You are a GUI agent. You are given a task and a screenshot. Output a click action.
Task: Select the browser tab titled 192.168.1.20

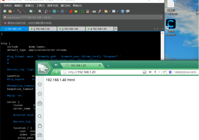point(82,65)
